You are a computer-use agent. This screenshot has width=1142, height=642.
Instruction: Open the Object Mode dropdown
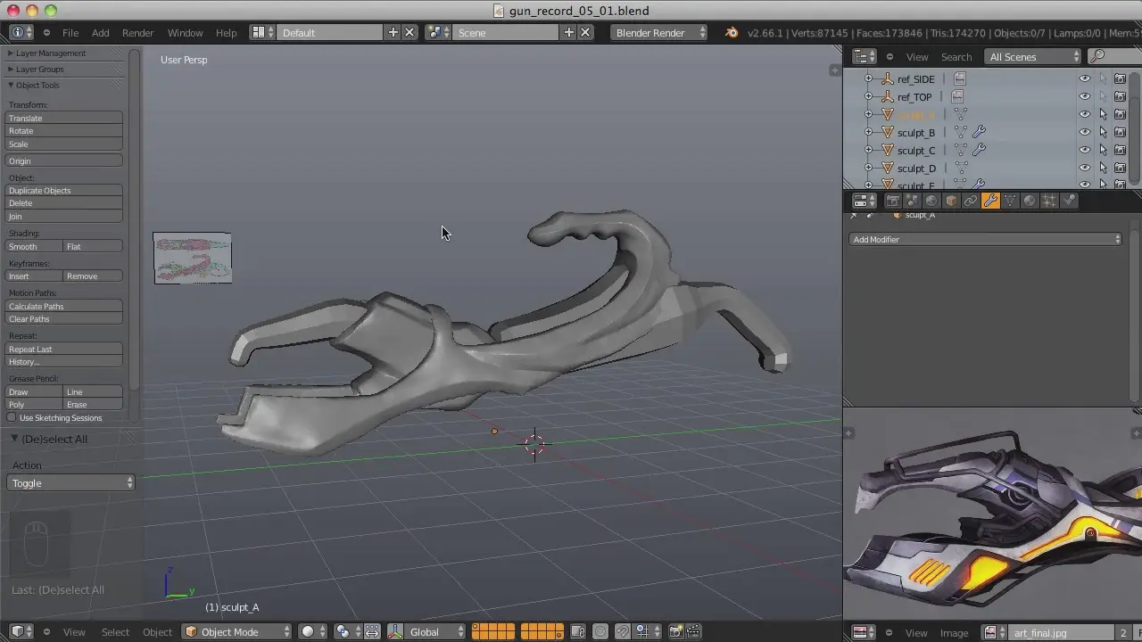click(x=237, y=631)
